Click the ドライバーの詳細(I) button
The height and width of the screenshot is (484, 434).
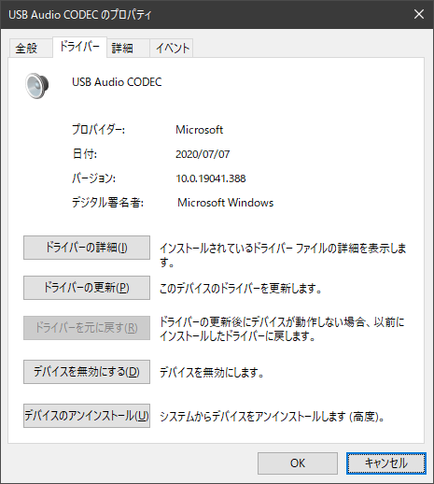point(87,248)
